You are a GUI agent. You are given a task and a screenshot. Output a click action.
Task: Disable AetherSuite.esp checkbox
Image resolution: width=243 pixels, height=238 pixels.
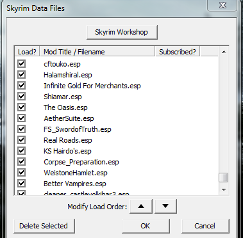pos(21,118)
